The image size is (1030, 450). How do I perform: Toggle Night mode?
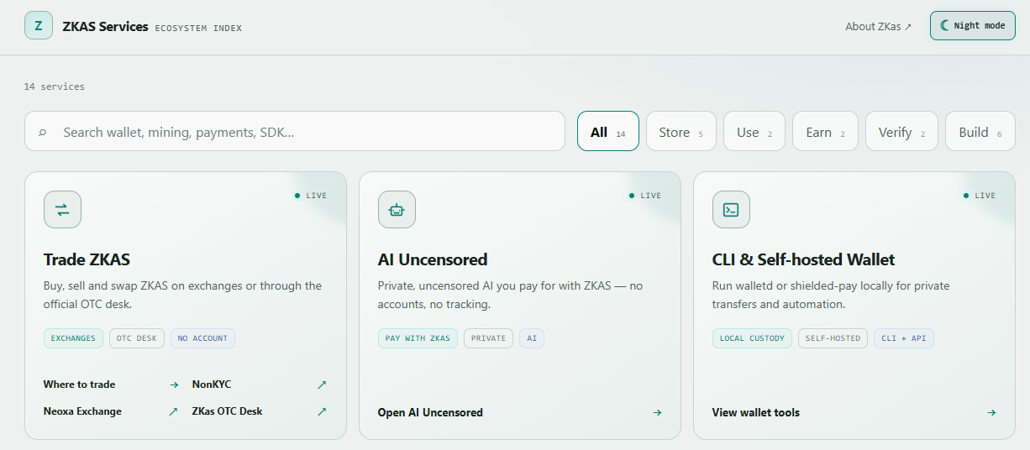pyautogui.click(x=972, y=25)
